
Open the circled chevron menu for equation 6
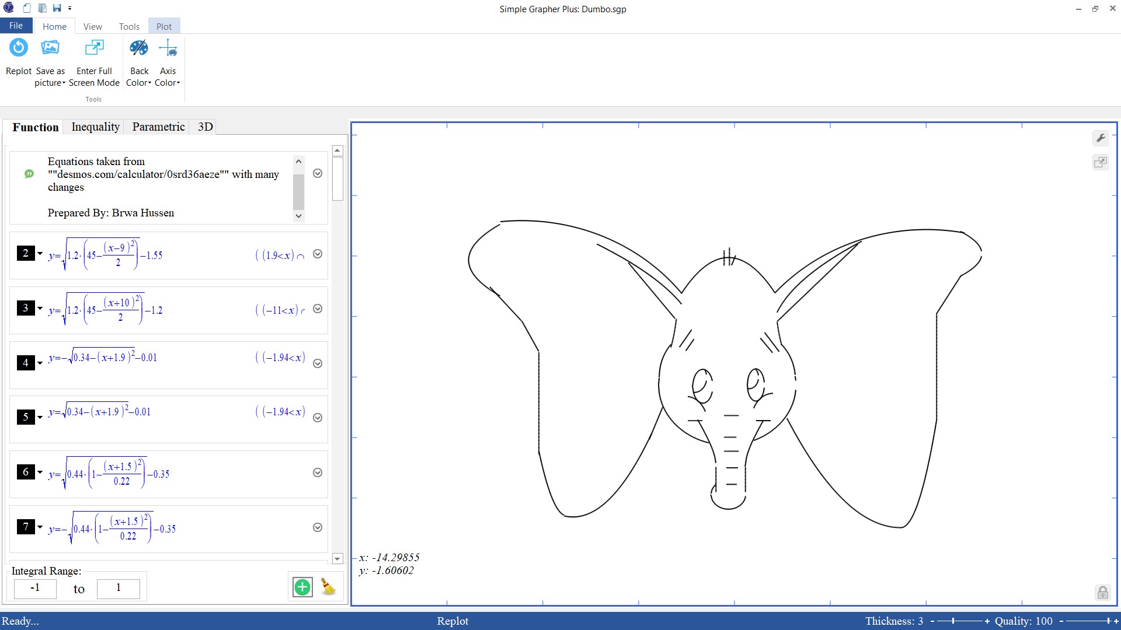pyautogui.click(x=318, y=473)
